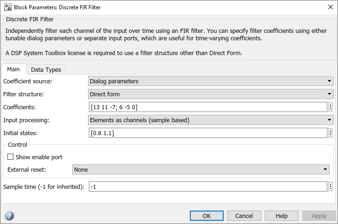Focus the Initial states text field
The height and width of the screenshot is (224, 338).
click(208, 133)
